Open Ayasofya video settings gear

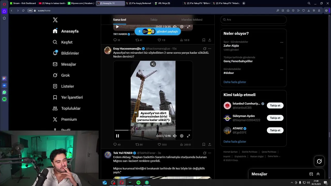click(x=182, y=136)
